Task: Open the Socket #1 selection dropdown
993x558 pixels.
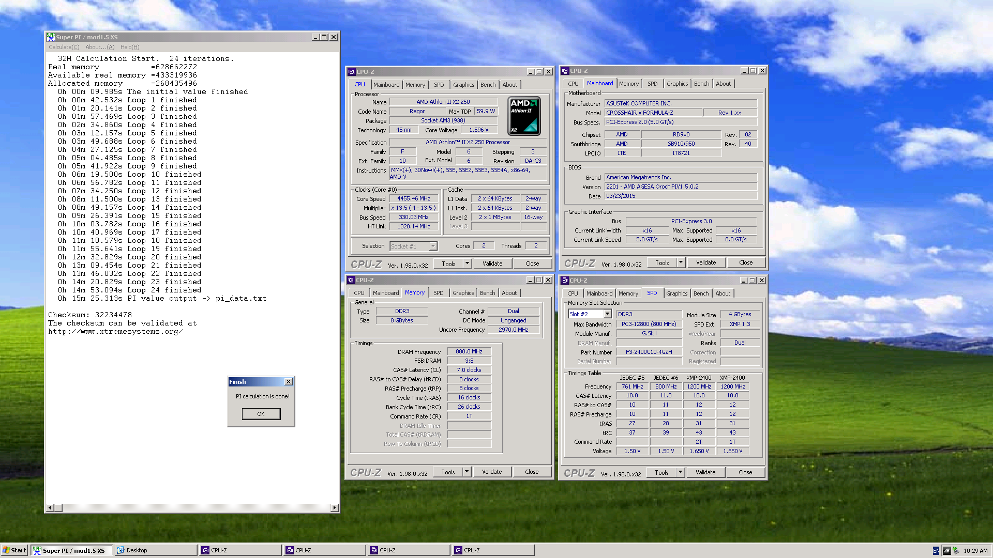Action: [433, 246]
